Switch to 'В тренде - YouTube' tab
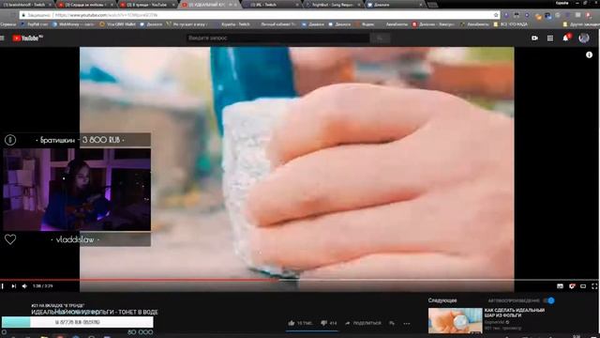The image size is (600, 338). click(x=147, y=5)
